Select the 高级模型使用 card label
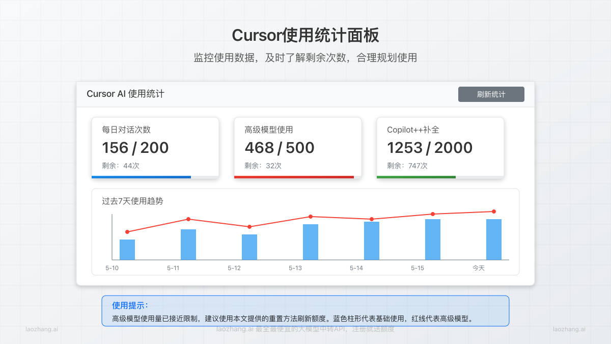Image resolution: width=611 pixels, height=344 pixels. point(269,130)
